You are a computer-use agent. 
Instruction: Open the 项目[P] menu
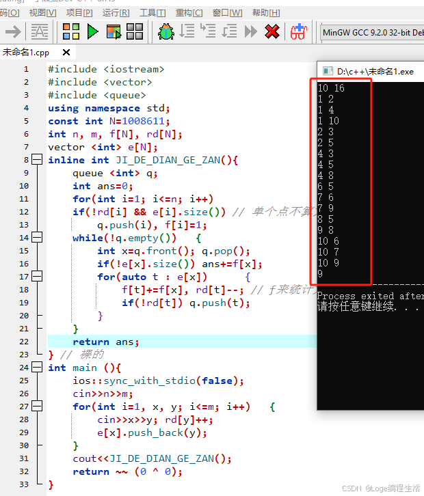(79, 13)
